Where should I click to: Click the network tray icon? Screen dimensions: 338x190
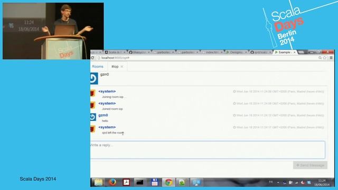click(x=297, y=183)
